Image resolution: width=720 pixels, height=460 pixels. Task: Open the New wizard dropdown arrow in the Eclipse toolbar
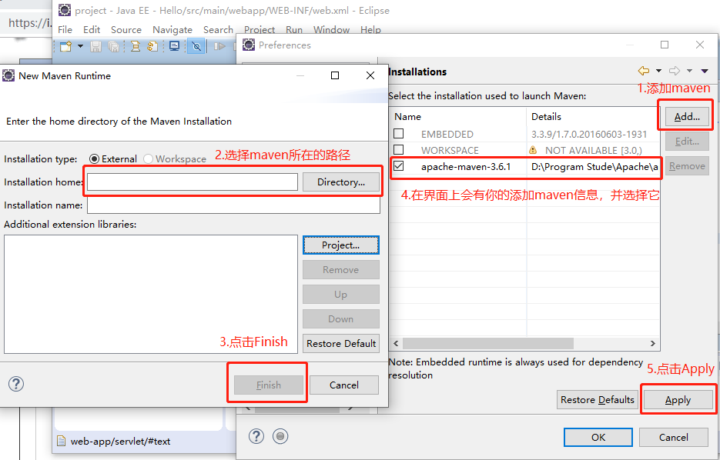80,46
